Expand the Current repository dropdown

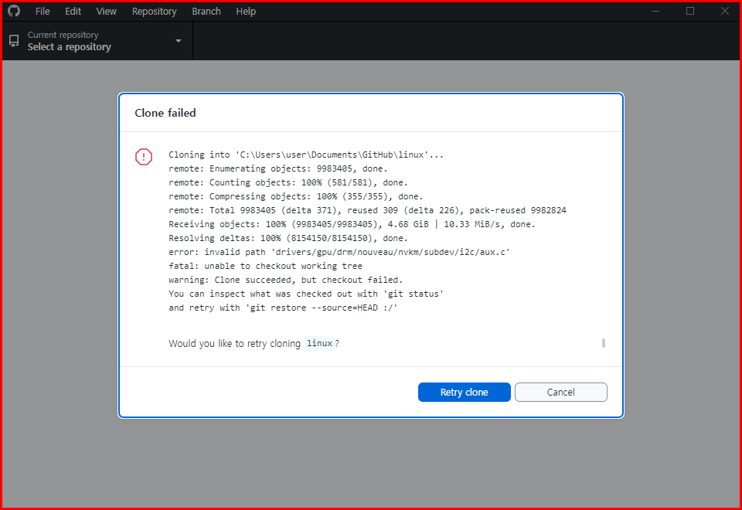point(98,41)
